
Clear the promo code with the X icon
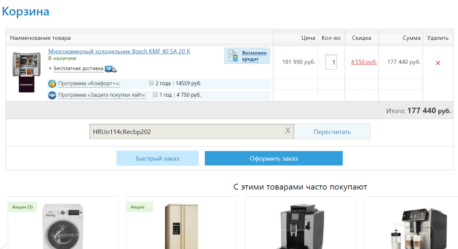(288, 131)
